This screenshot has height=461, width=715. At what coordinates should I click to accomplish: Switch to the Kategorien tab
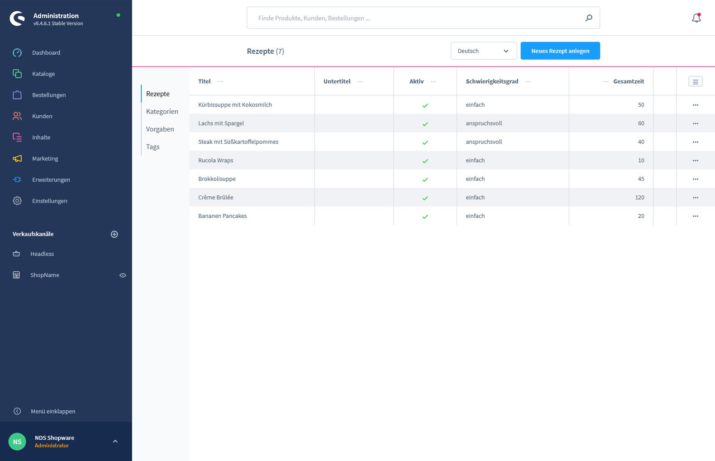[x=162, y=111]
